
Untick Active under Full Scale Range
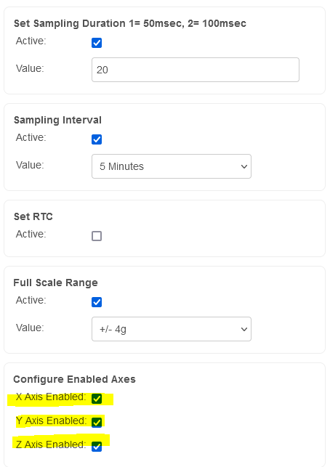click(97, 302)
